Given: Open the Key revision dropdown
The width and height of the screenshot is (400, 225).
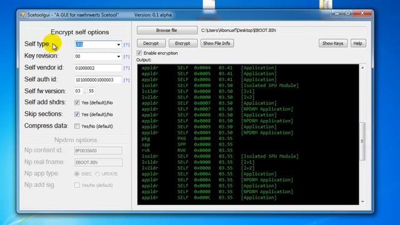Looking at the screenshot, I should point(118,56).
